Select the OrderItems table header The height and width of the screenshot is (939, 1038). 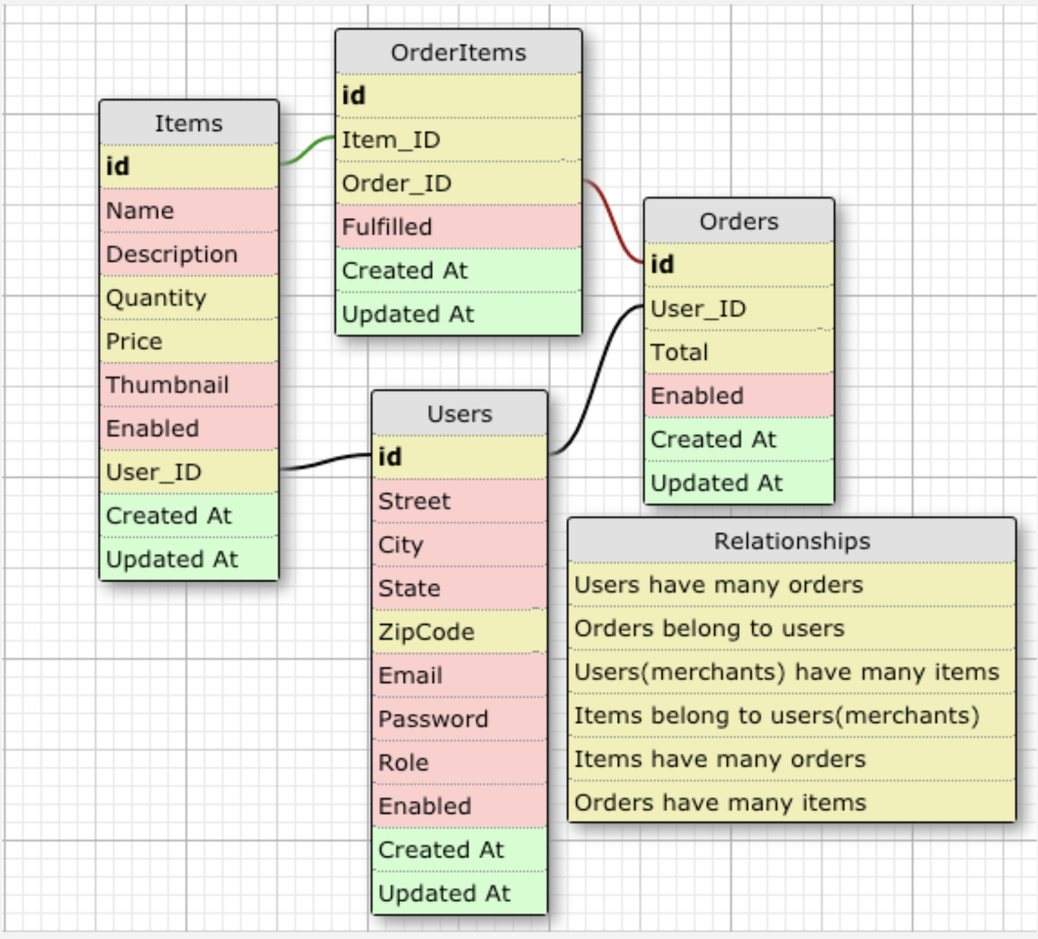459,52
